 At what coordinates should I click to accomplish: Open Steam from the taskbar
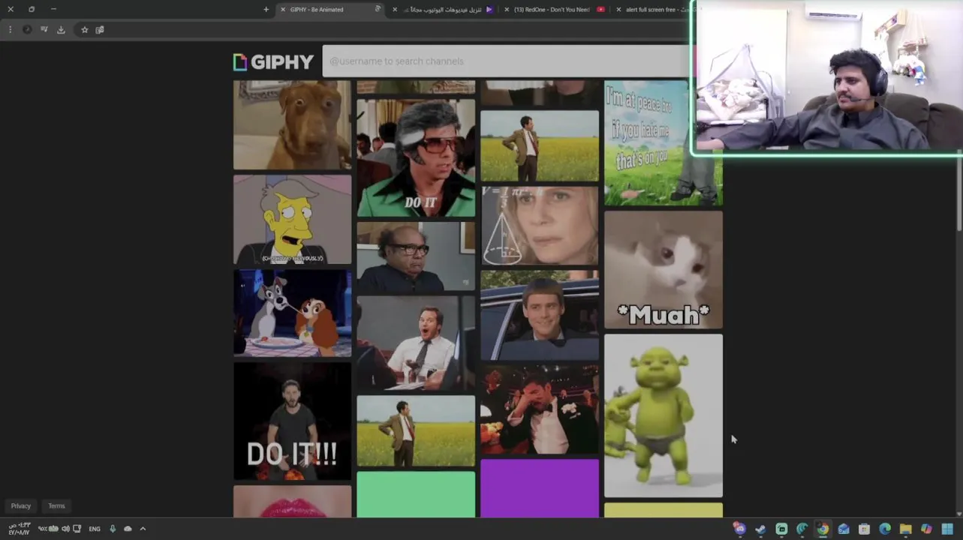tap(760, 529)
